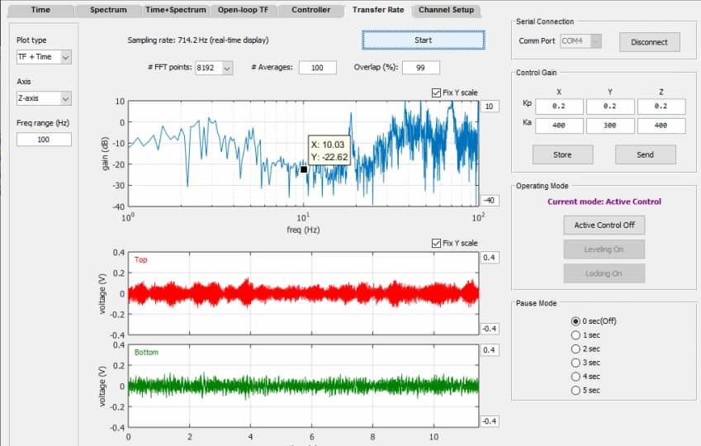Switch to Channel Setup tab

(446, 10)
